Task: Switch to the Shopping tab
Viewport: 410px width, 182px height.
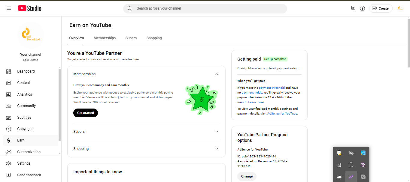Action: click(x=154, y=38)
